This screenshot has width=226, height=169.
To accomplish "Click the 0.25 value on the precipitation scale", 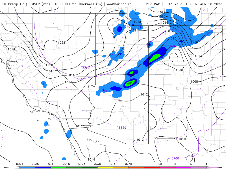I will pyautogui.click(x=82, y=164).
